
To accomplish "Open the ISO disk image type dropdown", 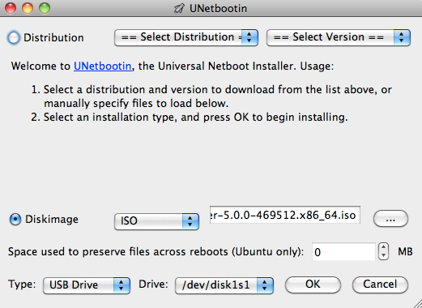I will (x=156, y=221).
